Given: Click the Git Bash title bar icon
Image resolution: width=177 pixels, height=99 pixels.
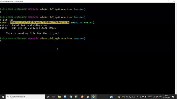Looking at the screenshot, I should click(x=1, y=1).
